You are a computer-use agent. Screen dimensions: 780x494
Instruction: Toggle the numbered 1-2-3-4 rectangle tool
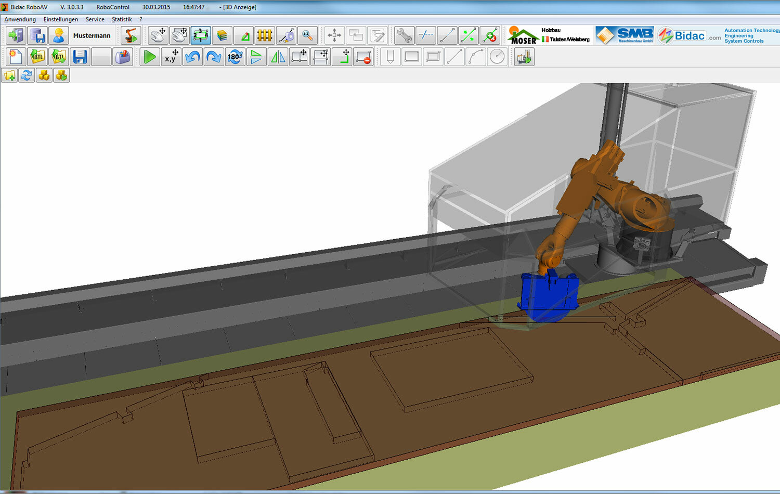click(x=201, y=35)
